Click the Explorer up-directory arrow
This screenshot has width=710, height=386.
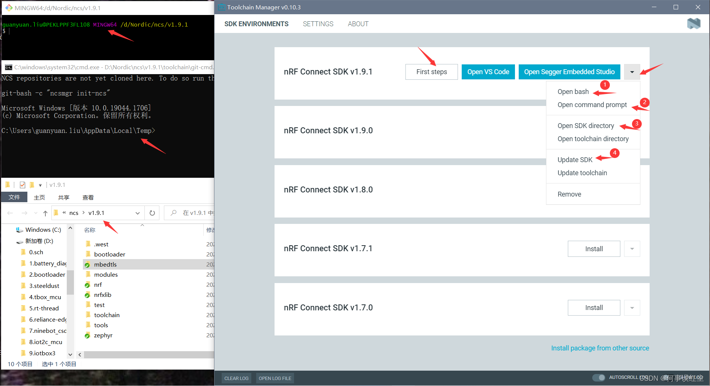coord(45,213)
